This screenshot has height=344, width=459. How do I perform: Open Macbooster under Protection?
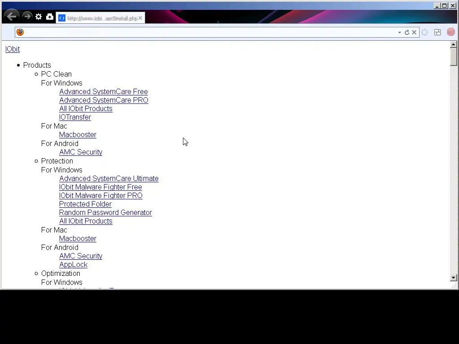(78, 238)
